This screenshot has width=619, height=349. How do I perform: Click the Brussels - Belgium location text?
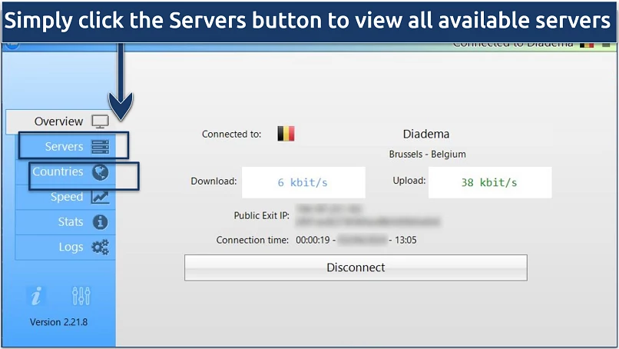[428, 155]
